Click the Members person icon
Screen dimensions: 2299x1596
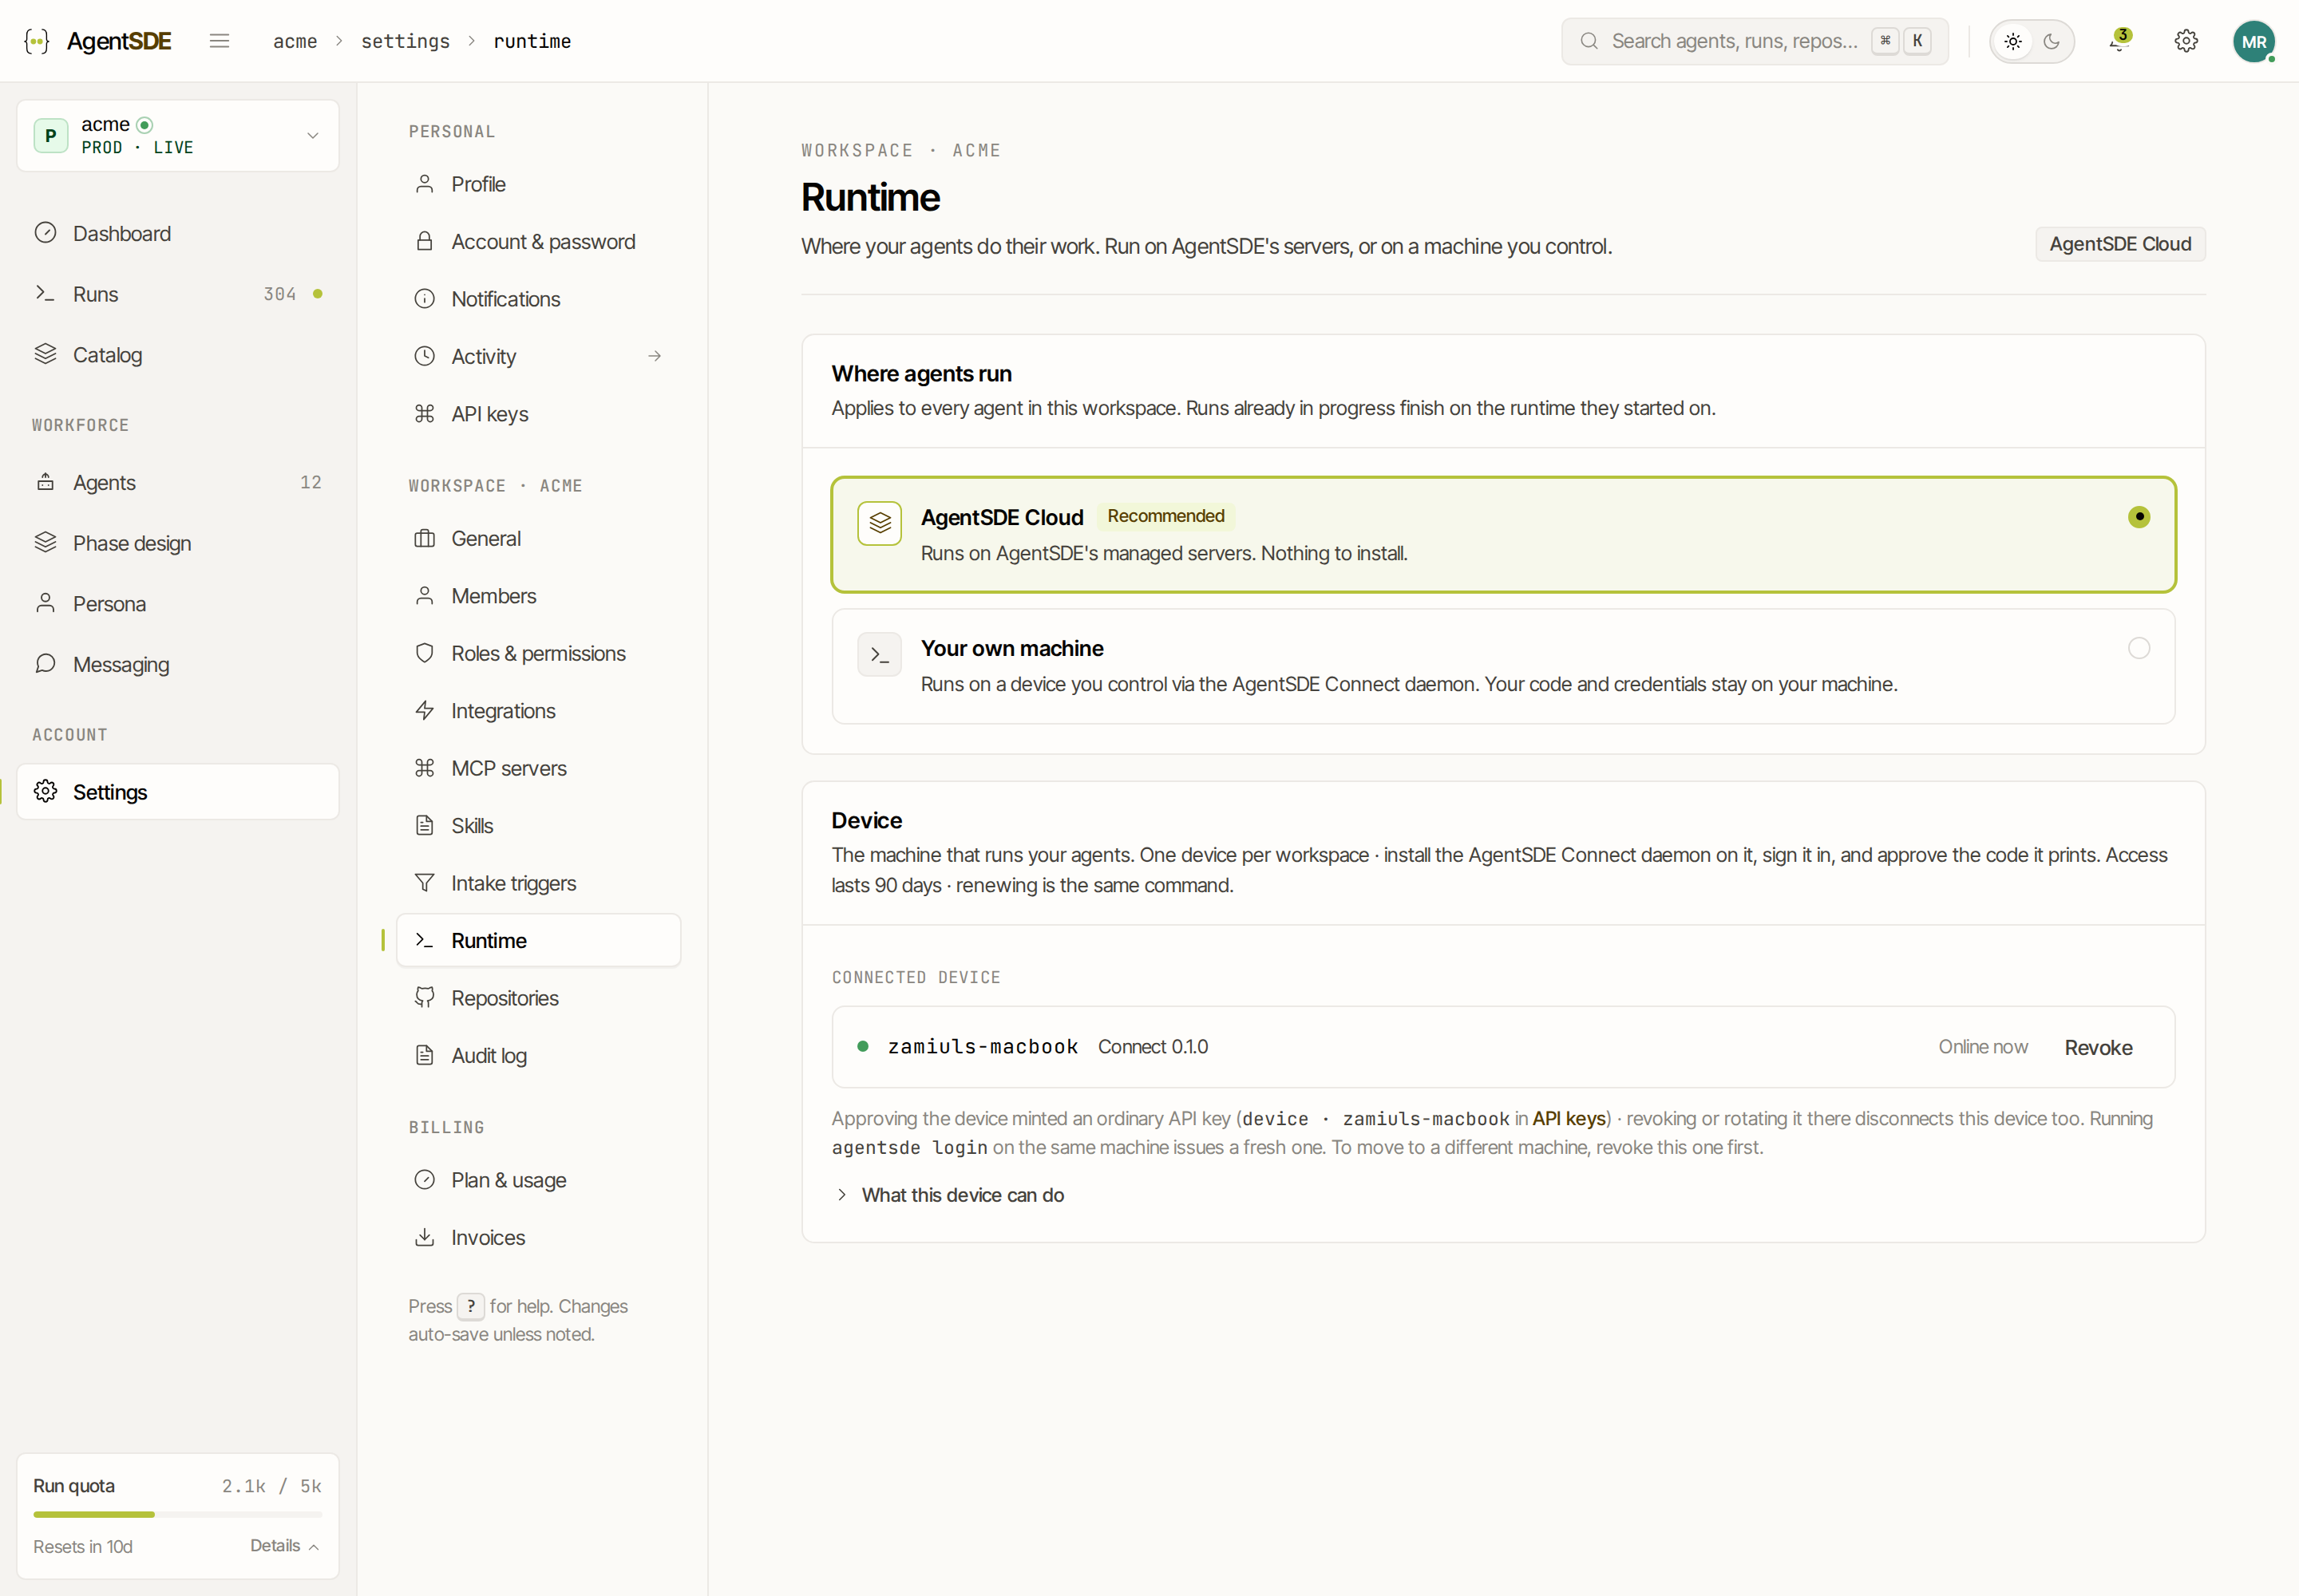pyautogui.click(x=425, y=596)
